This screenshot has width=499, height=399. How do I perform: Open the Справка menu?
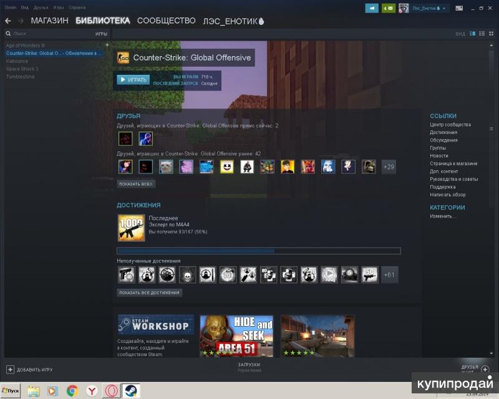click(x=77, y=7)
